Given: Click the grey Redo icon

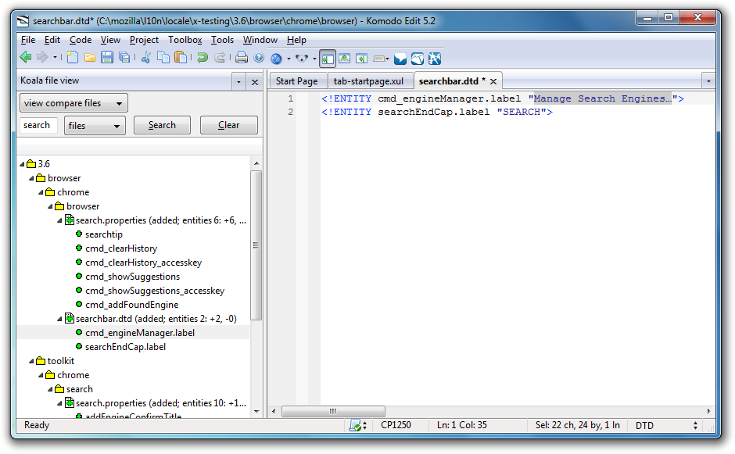Looking at the screenshot, I should 220,58.
